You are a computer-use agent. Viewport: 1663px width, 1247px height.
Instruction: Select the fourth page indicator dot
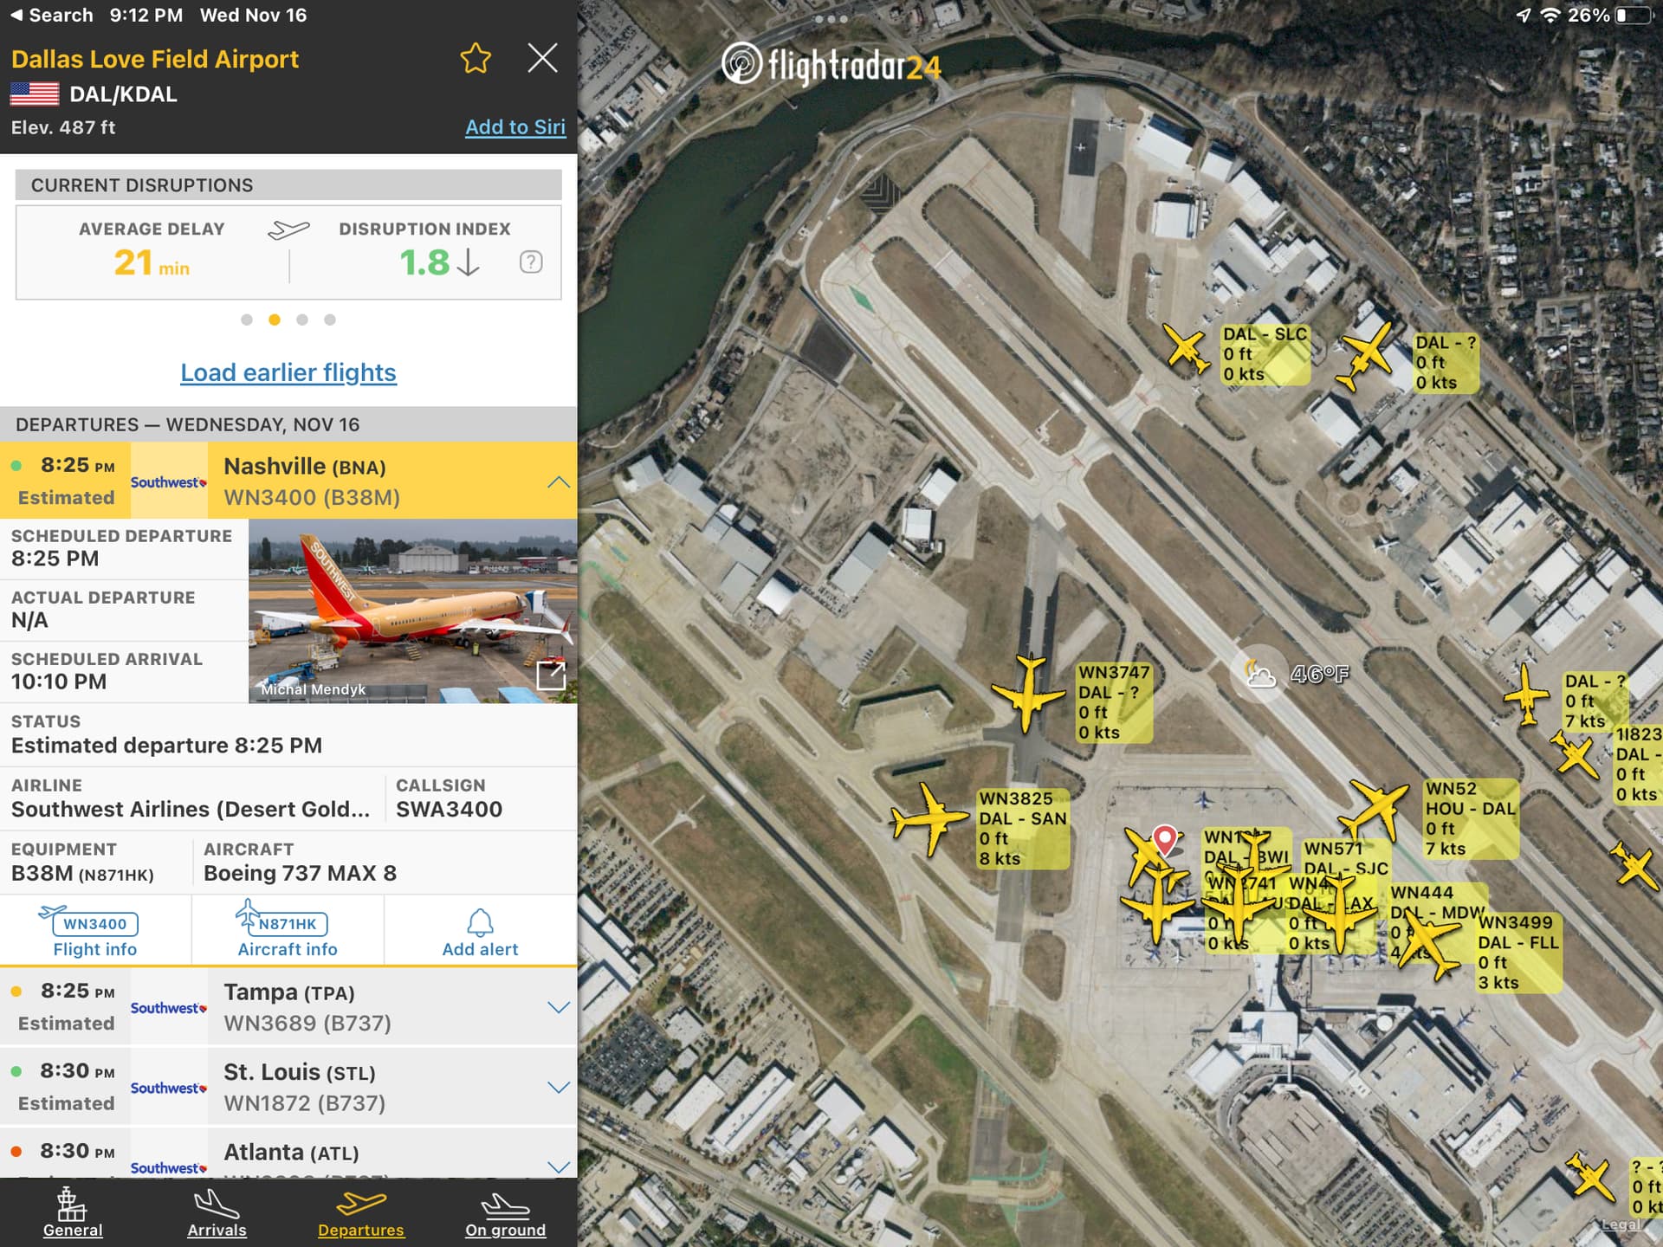[x=330, y=320]
